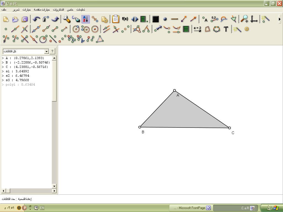The image size is (283, 212).
Task: Toggle the A-Z rename objects mode
Action: [86, 19]
